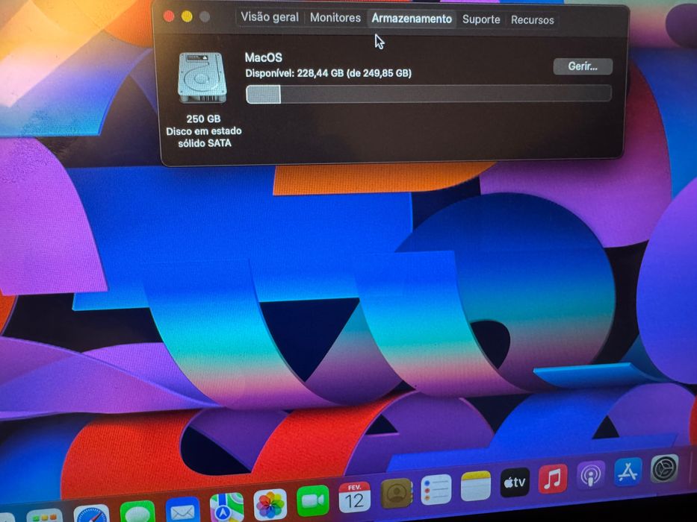
Task: Click the Disponível: 228,44 GB text
Action: pos(328,73)
